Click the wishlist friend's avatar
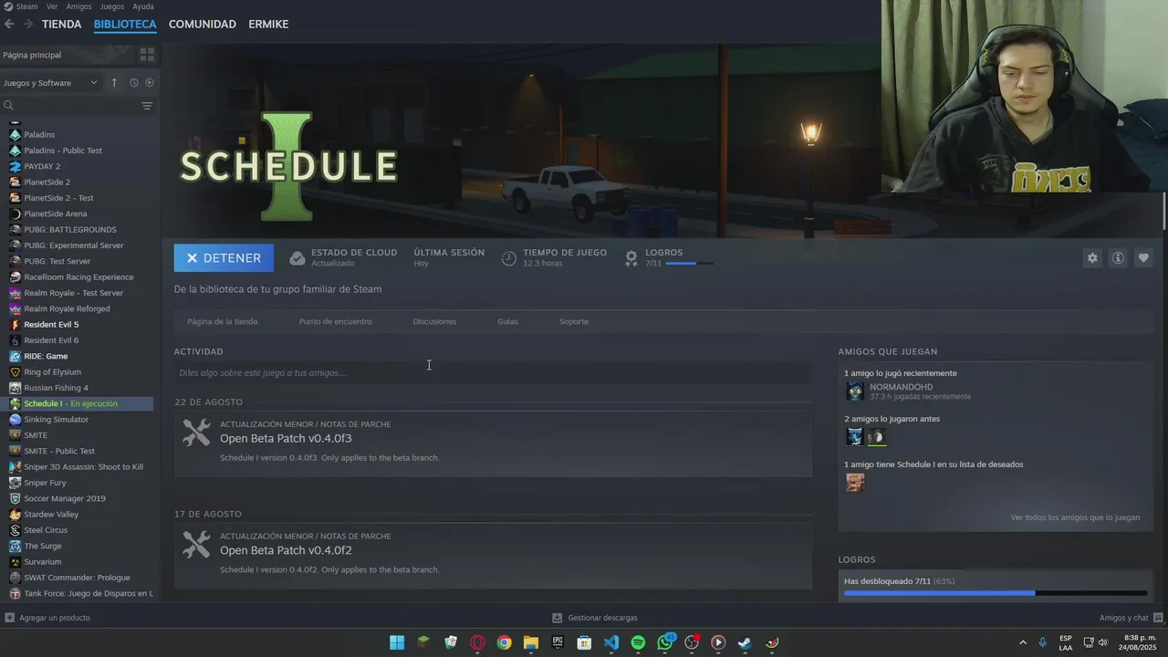 (x=855, y=483)
